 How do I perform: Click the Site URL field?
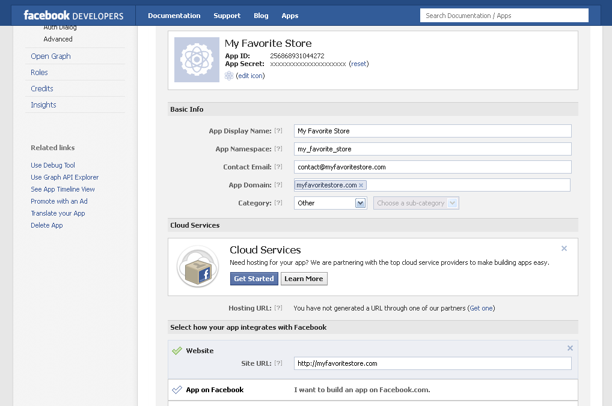click(x=432, y=363)
